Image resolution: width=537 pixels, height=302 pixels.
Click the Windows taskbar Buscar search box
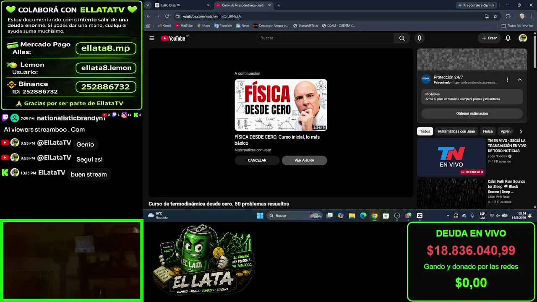pyautogui.click(x=295, y=216)
